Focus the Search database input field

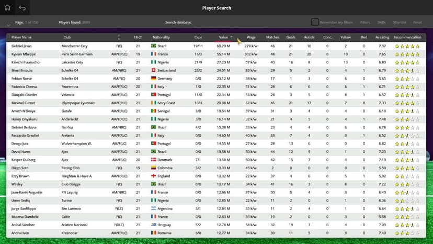pos(230,23)
